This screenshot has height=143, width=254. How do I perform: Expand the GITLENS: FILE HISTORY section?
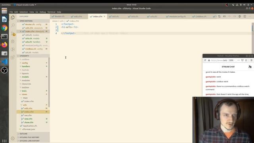pos(33,137)
